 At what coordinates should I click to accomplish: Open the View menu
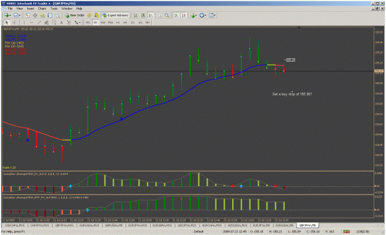[19, 9]
